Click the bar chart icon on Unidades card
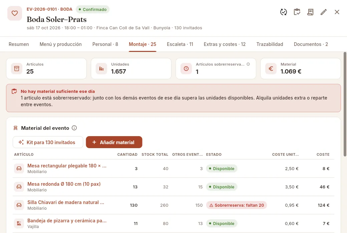The height and width of the screenshot is (233, 347). [101, 69]
